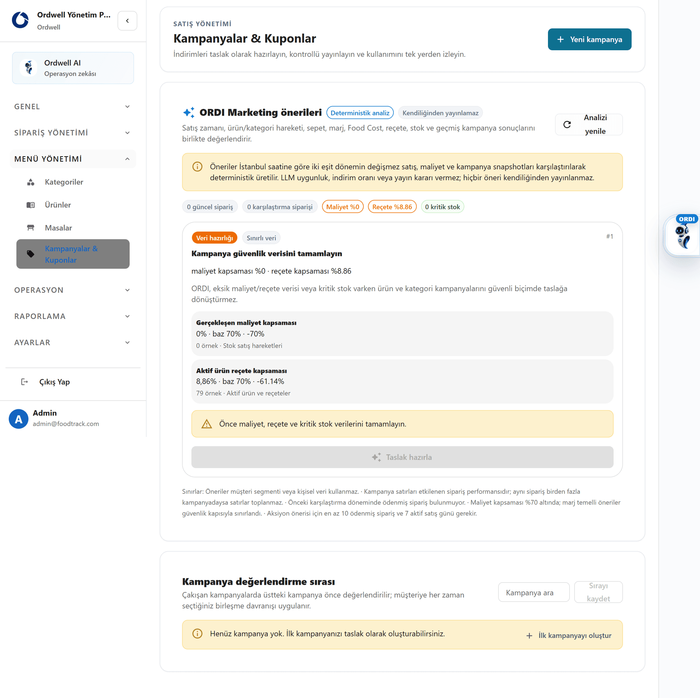Click the Ordwell AI robot icon
Screen dimensions: 700x698
[29, 68]
